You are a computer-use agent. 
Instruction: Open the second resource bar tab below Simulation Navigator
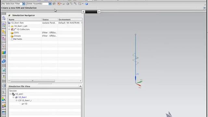(x=4, y=25)
